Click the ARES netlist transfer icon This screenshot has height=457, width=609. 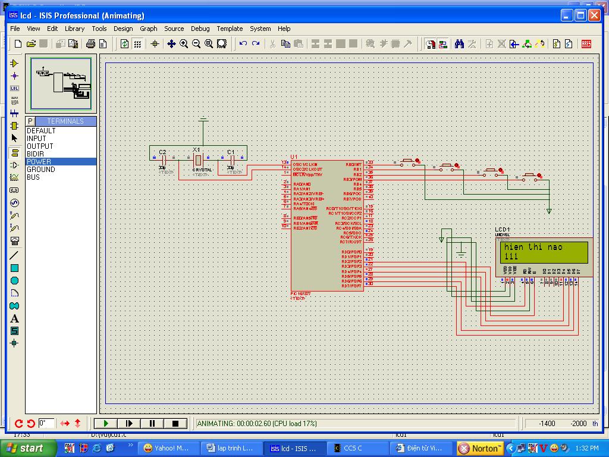(x=586, y=43)
